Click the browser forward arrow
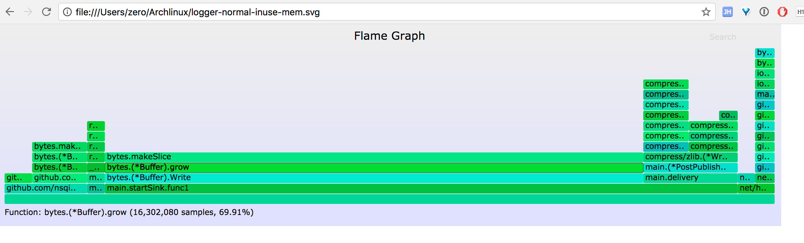 [x=28, y=12]
